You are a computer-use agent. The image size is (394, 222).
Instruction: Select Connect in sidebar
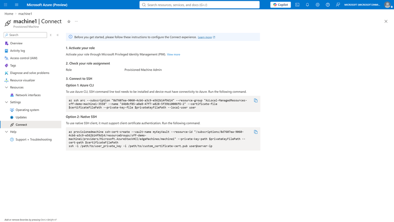pos(31,124)
